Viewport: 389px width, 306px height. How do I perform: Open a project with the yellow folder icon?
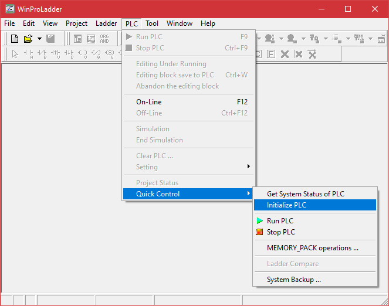pos(28,39)
